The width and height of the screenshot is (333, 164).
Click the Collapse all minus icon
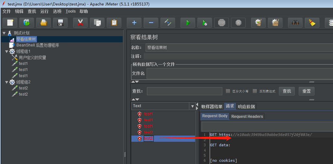(151, 23)
